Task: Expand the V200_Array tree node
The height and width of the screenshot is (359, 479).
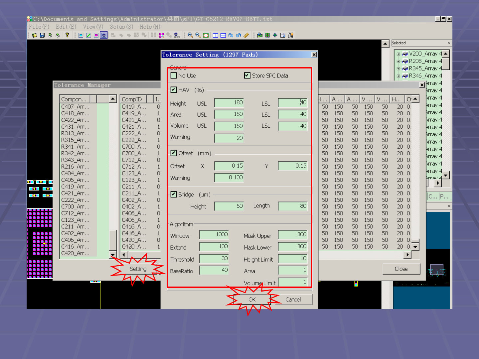Action: (x=398, y=54)
